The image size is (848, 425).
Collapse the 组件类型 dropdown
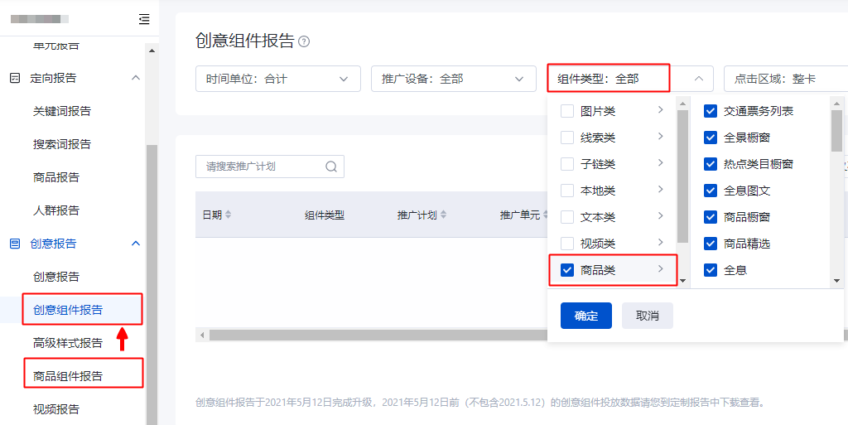pyautogui.click(x=698, y=79)
